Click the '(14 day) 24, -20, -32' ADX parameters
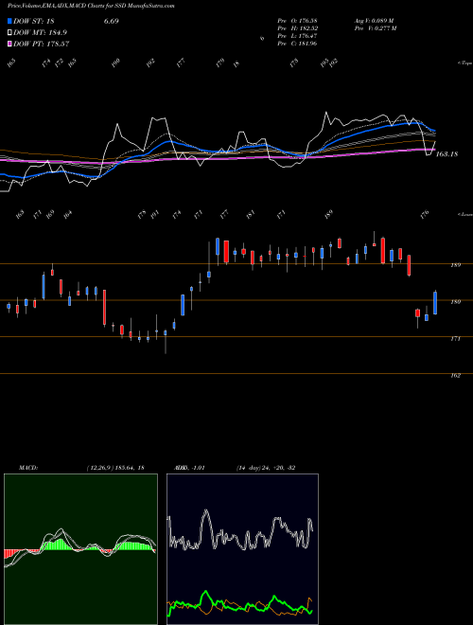The height and width of the screenshot is (625, 473). 266,468
